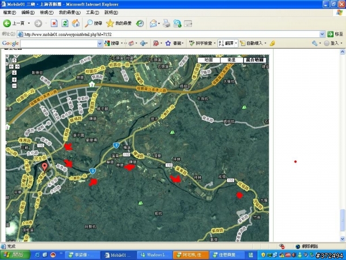Image resolution: width=346 pixels, height=260 pixels.
Task: Click Google toolbar search button
Action: pos(112,43)
